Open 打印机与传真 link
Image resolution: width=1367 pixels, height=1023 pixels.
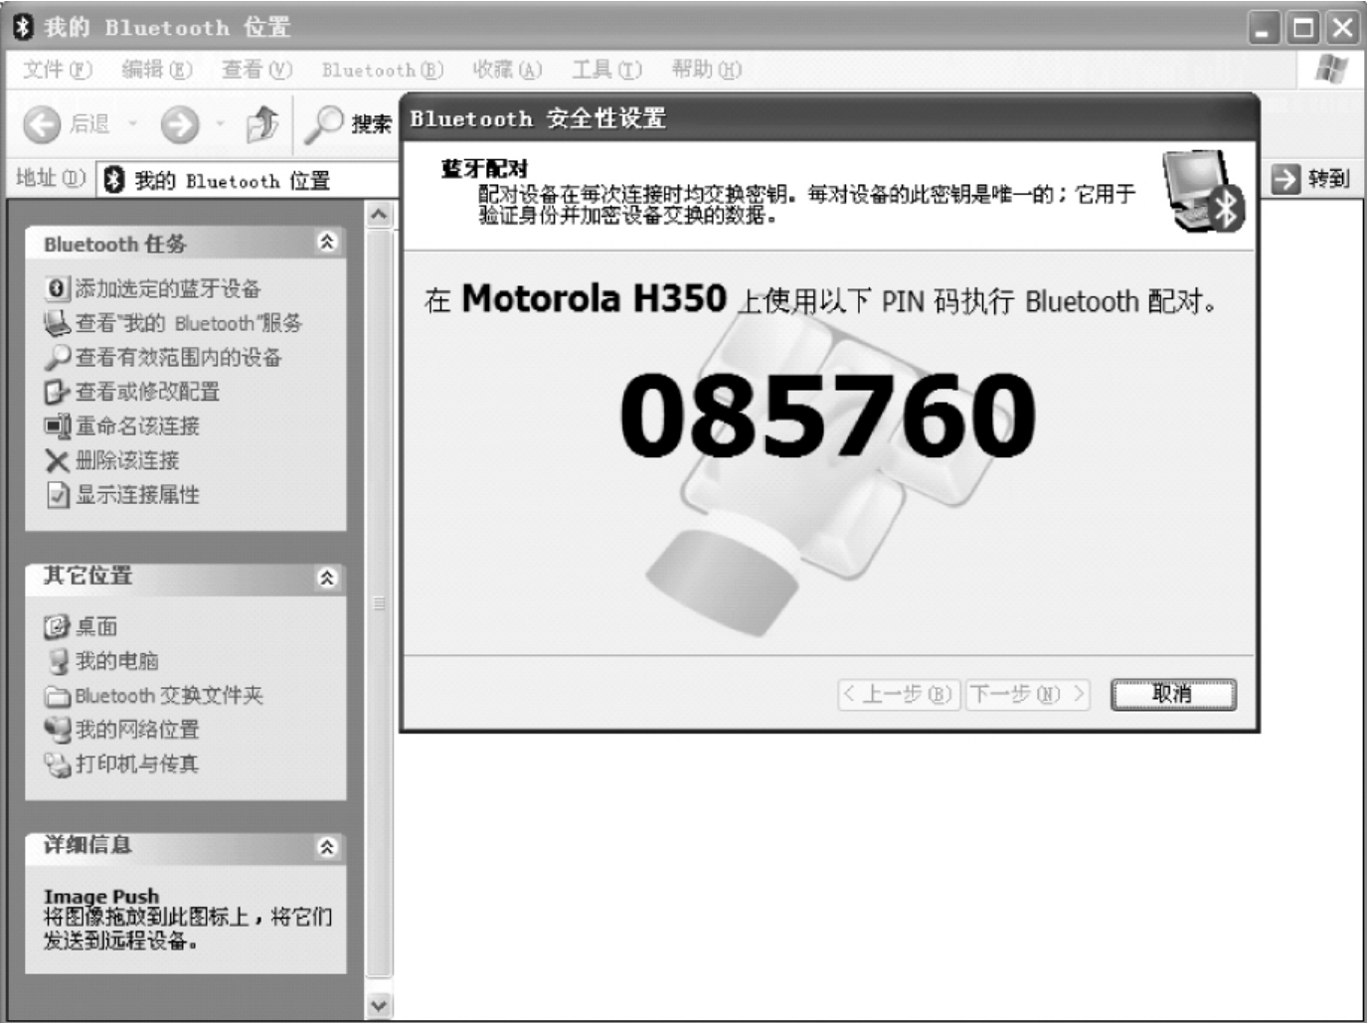(x=138, y=764)
